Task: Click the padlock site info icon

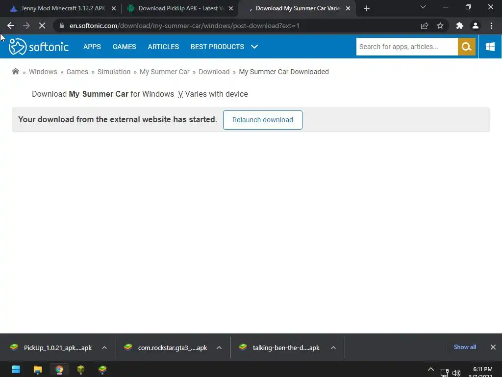Action: click(x=62, y=26)
